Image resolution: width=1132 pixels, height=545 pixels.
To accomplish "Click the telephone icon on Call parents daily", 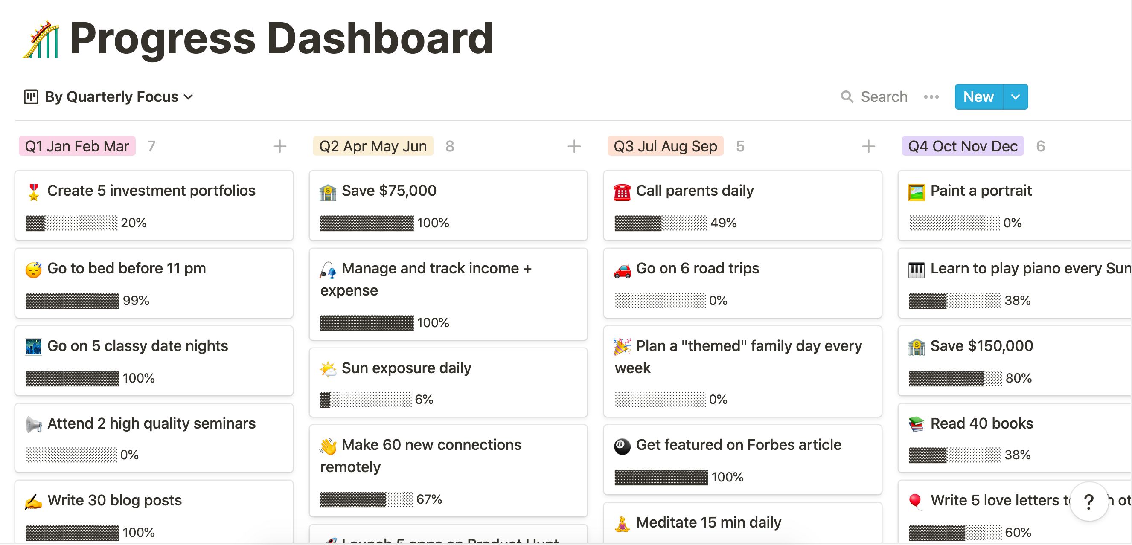I will point(622,192).
